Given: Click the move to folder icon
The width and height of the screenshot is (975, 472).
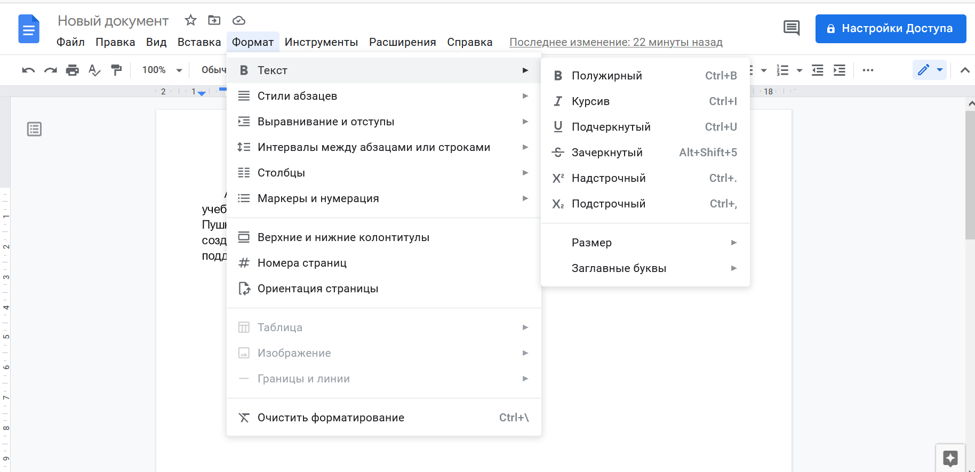Looking at the screenshot, I should coord(214,20).
